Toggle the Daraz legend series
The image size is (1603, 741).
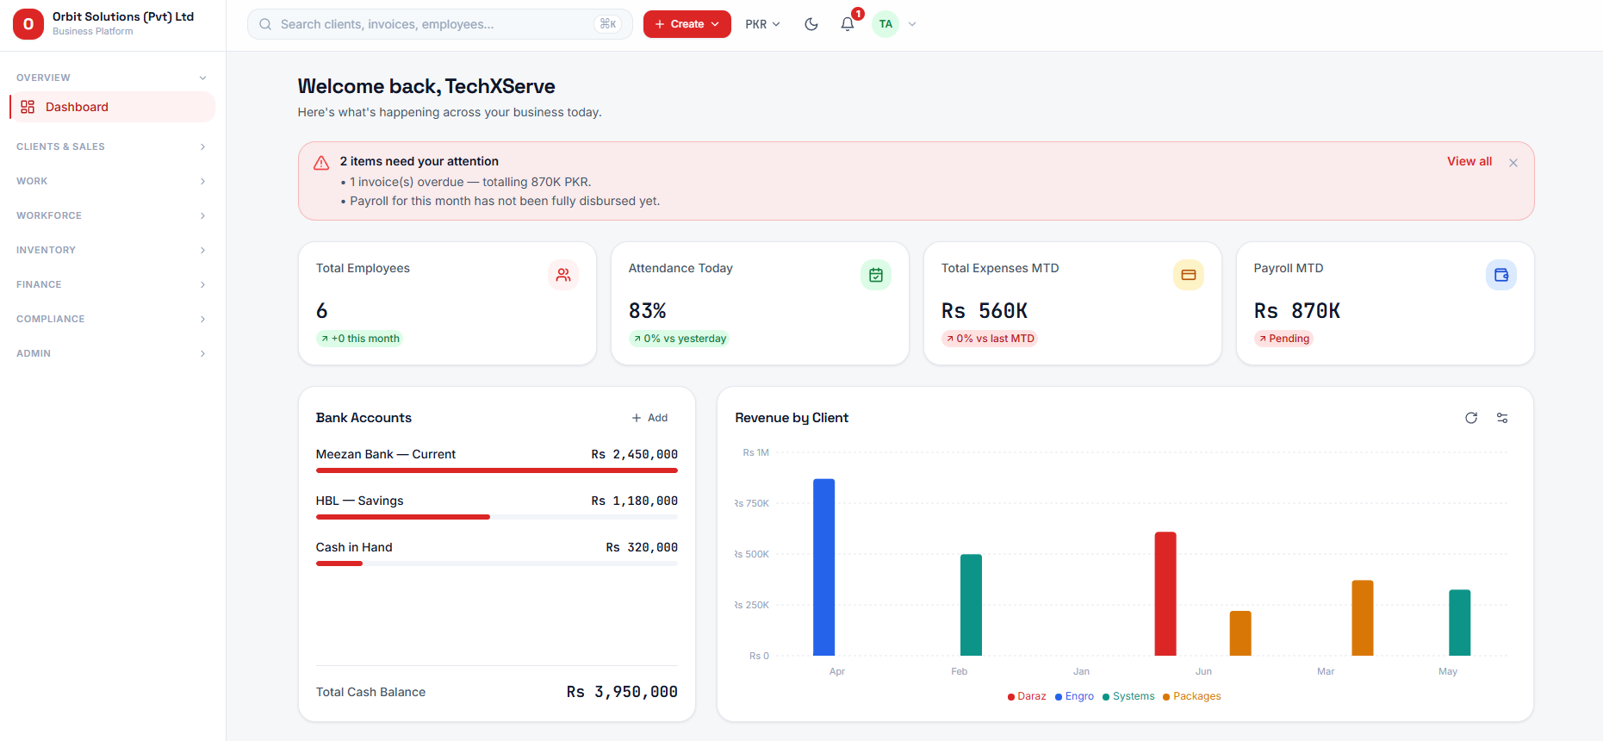tap(1027, 696)
